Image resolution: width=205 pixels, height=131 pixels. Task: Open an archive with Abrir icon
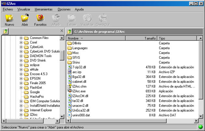(x=25, y=20)
